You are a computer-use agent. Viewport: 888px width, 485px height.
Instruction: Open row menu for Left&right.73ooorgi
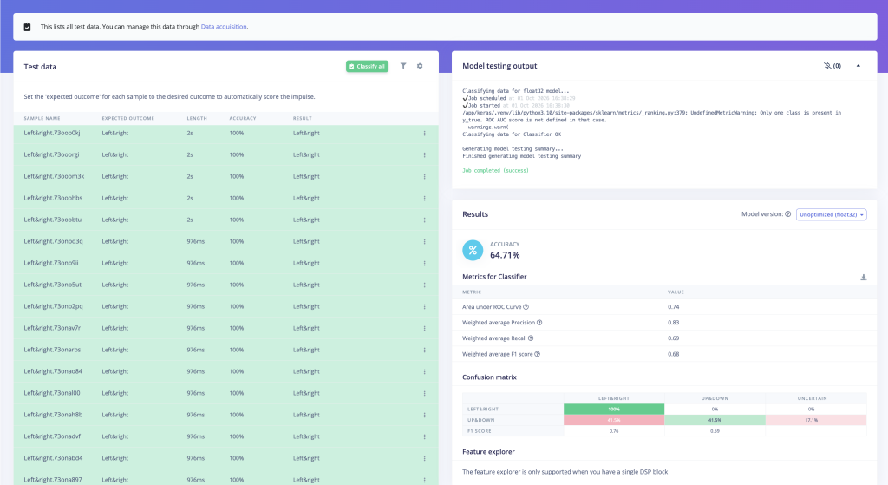point(424,154)
